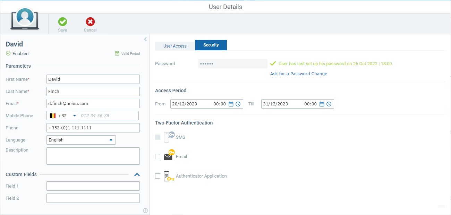The image size is (451, 215).
Task: Enable Email two-factor authentication
Action: click(158, 156)
